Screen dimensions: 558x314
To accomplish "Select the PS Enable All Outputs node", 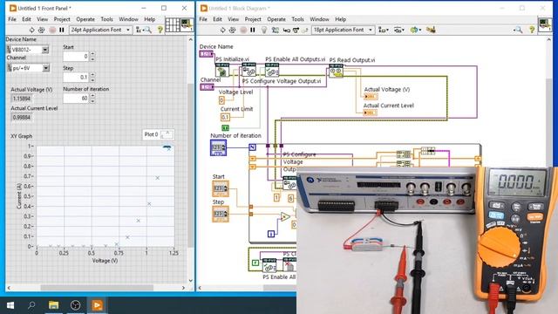I will pyautogui.click(x=272, y=70).
